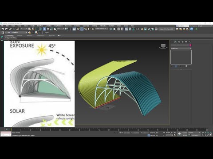Choose the Select Object tool
This screenshot has height=159, width=213.
point(29,29)
